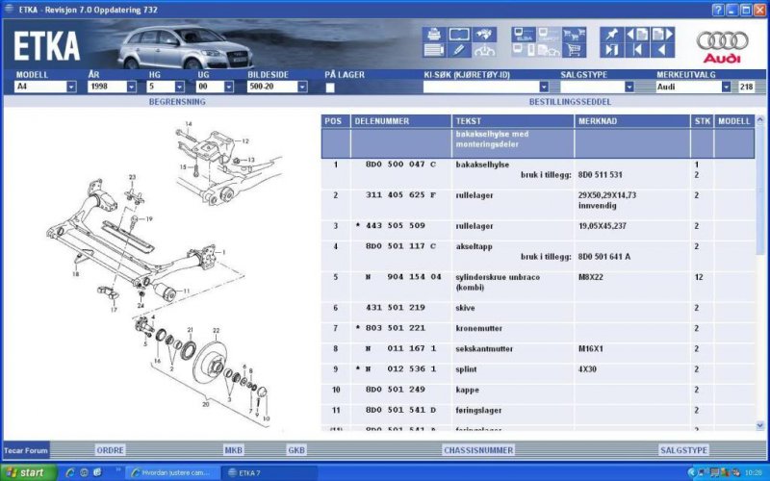Image resolution: width=770 pixels, height=481 pixels.
Task: Open the MODELL dropdown showing A4
Action: (71, 87)
